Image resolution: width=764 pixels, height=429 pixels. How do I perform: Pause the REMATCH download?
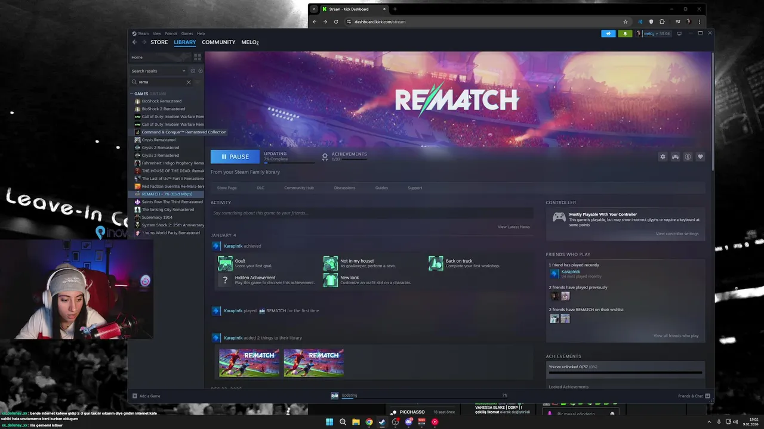click(x=235, y=157)
